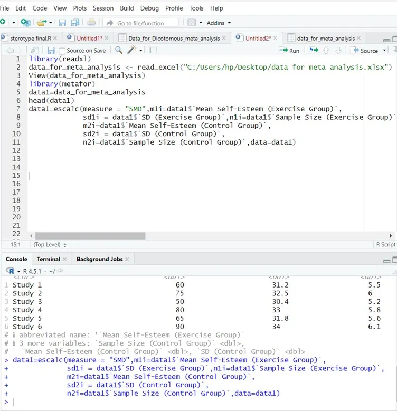
Task: Close the data_for_meta_analysis tab
Action: click(x=358, y=38)
